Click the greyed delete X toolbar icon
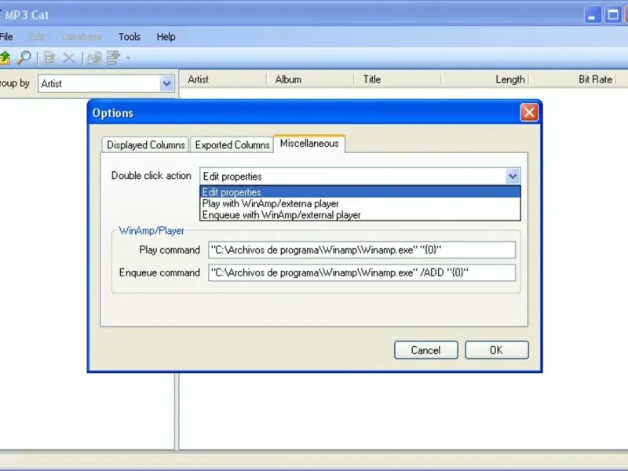 tap(69, 58)
